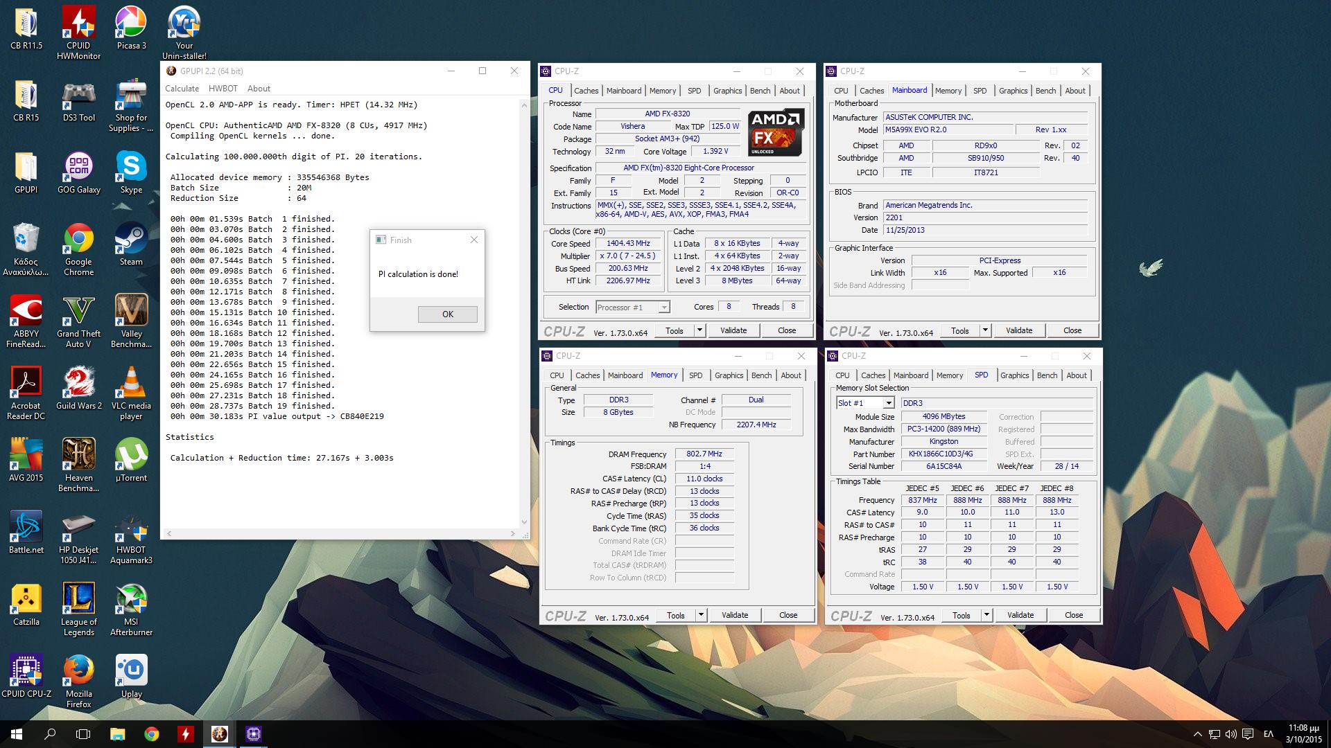Open the Recycle Bin icon

26,249
